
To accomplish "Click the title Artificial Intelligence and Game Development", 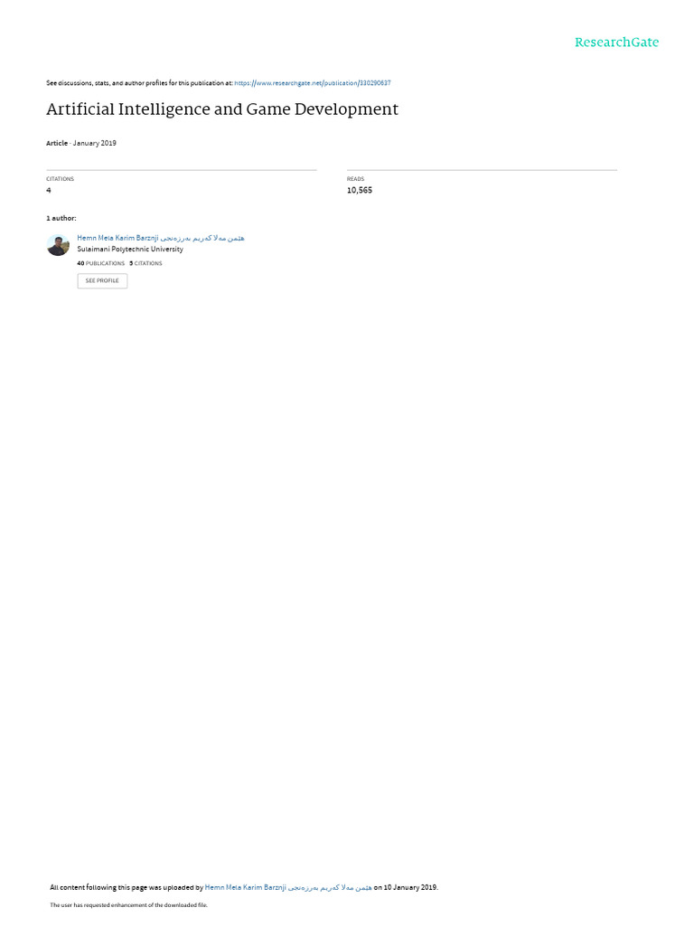I will [222, 109].
